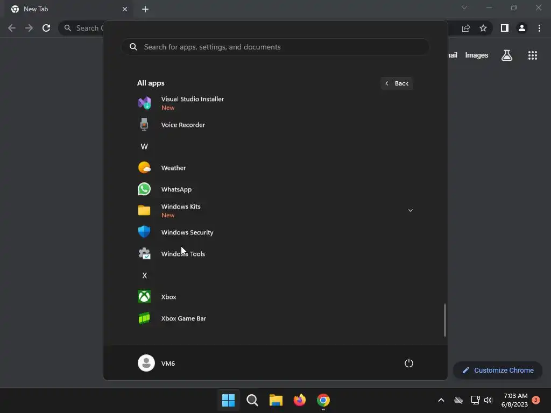Click the Search Labs flask icon

(507, 55)
